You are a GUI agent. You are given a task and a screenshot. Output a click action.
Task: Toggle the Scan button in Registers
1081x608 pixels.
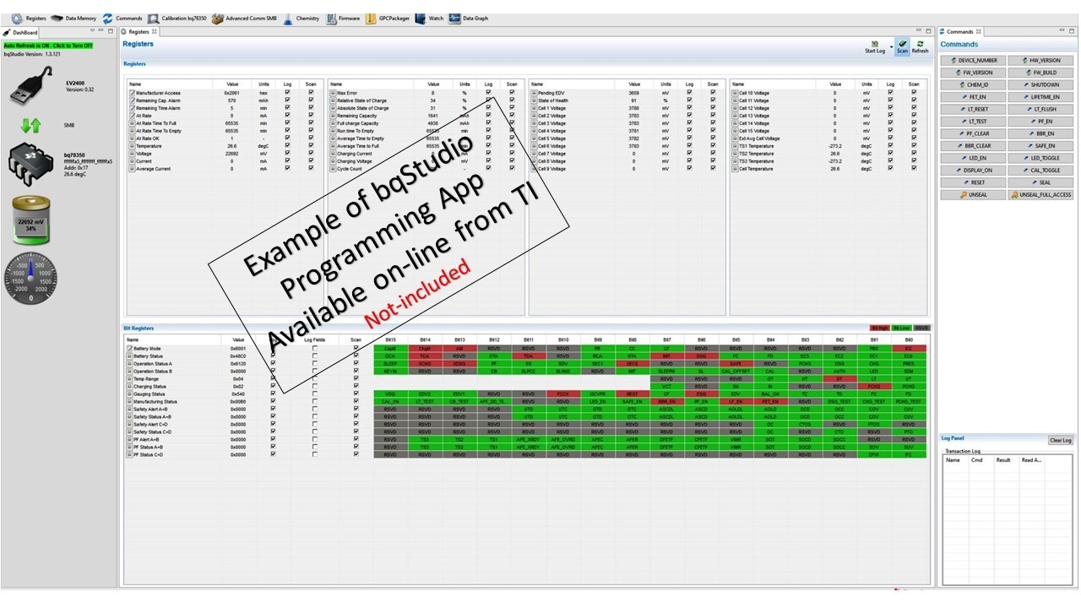[902, 46]
